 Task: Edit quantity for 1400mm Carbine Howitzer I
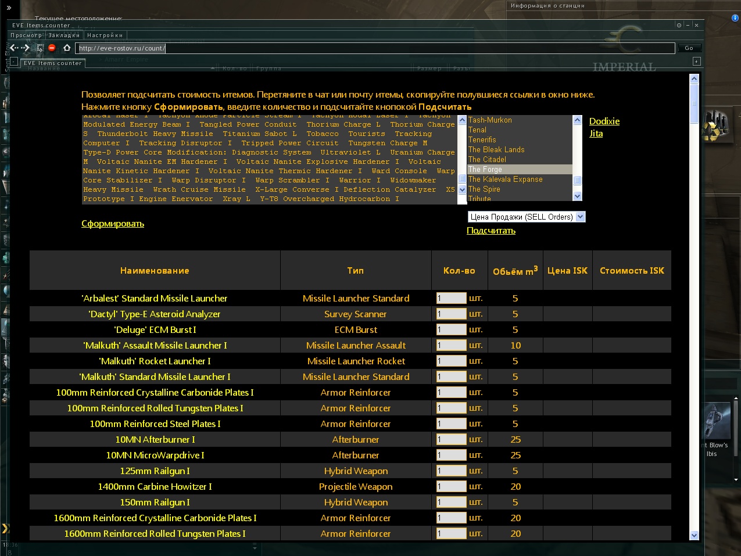coord(451,486)
